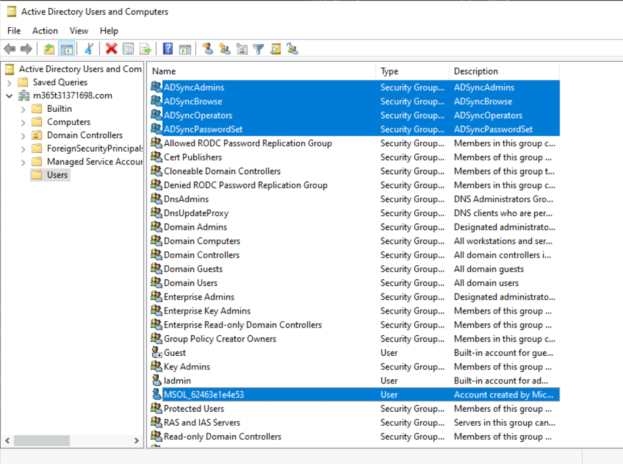Viewport: 623px width, 464px height.
Task: Click Create new group toolbar icon
Action: 224,49
